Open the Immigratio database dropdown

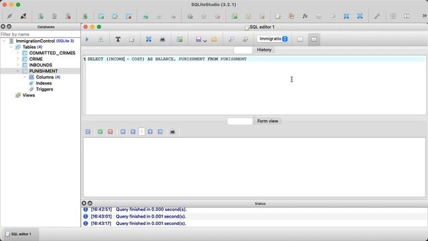[273, 39]
